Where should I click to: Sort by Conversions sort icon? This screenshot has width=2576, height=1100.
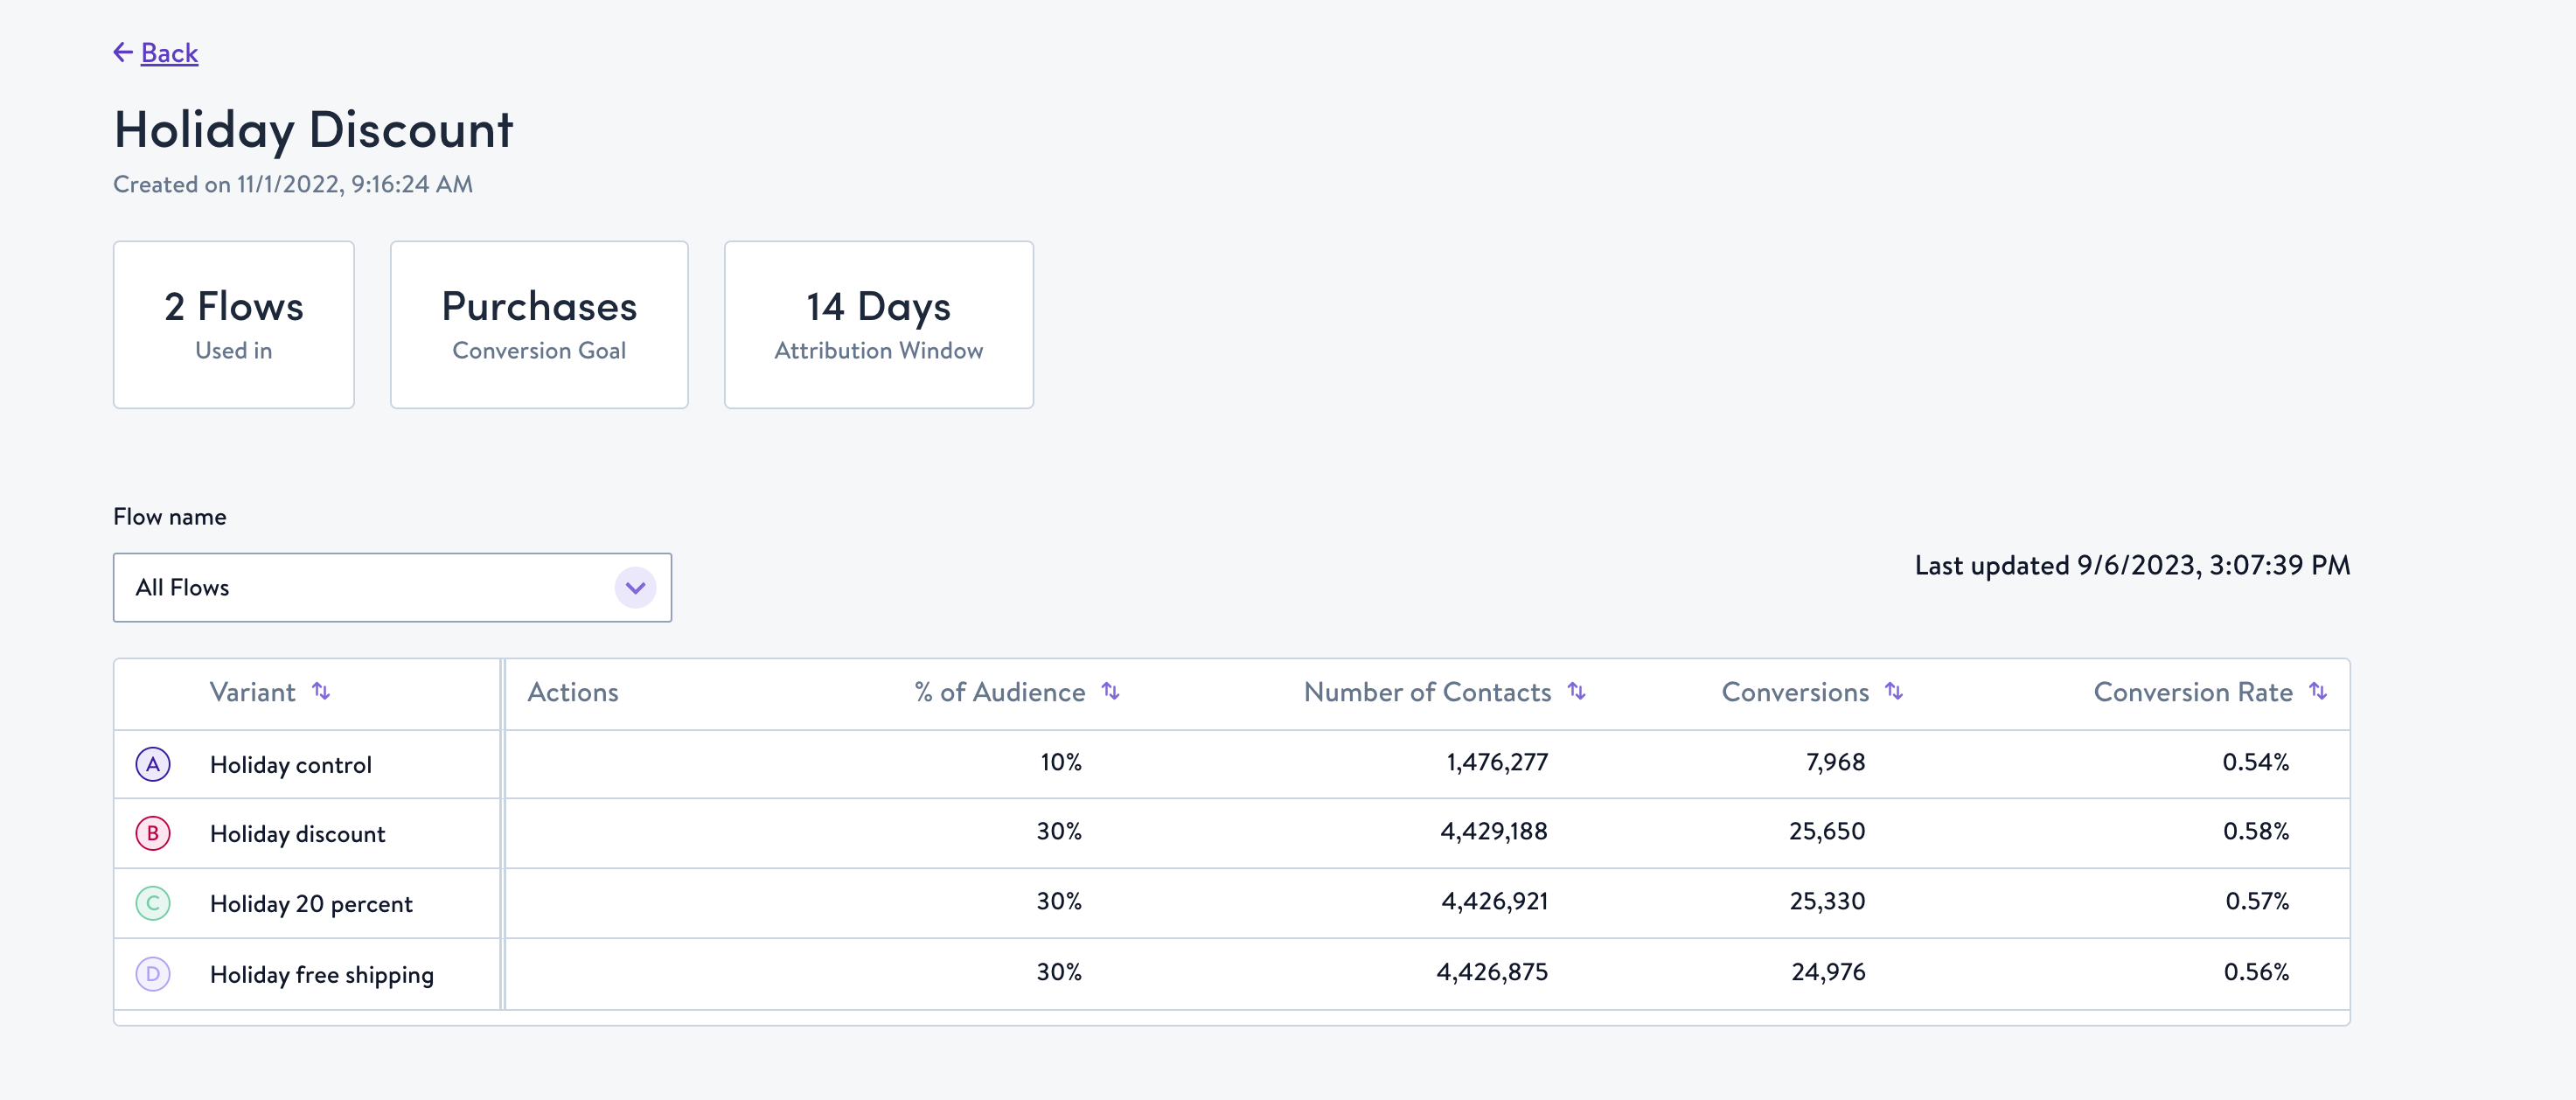click(1893, 691)
